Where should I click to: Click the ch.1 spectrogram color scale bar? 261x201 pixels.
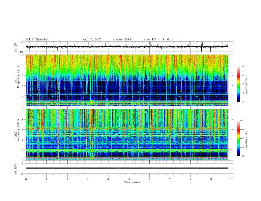pos(238,84)
